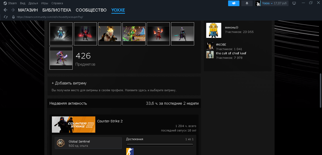The image size is (322, 155).
Task: Open the Игры menu
Action: tap(45, 3)
